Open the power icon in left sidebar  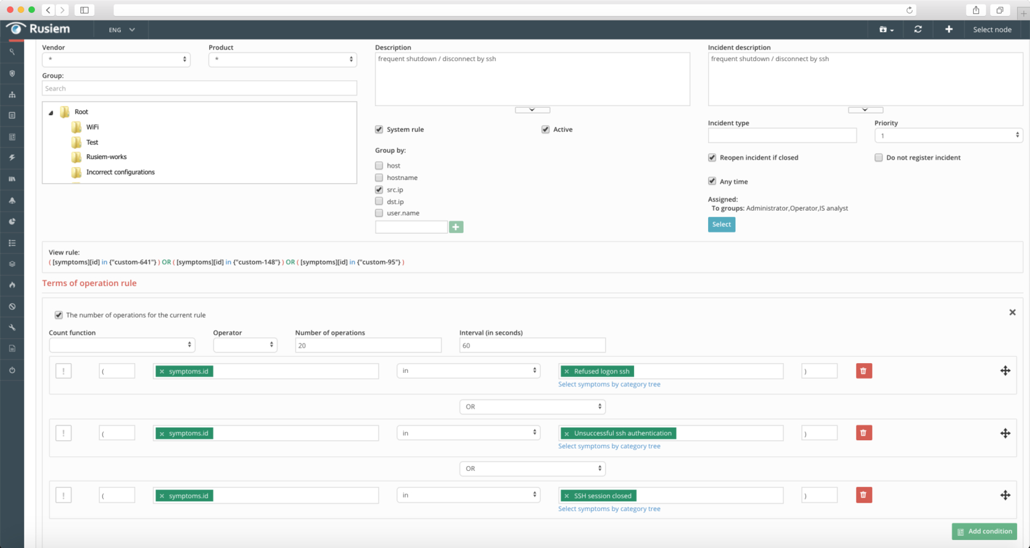pos(12,370)
